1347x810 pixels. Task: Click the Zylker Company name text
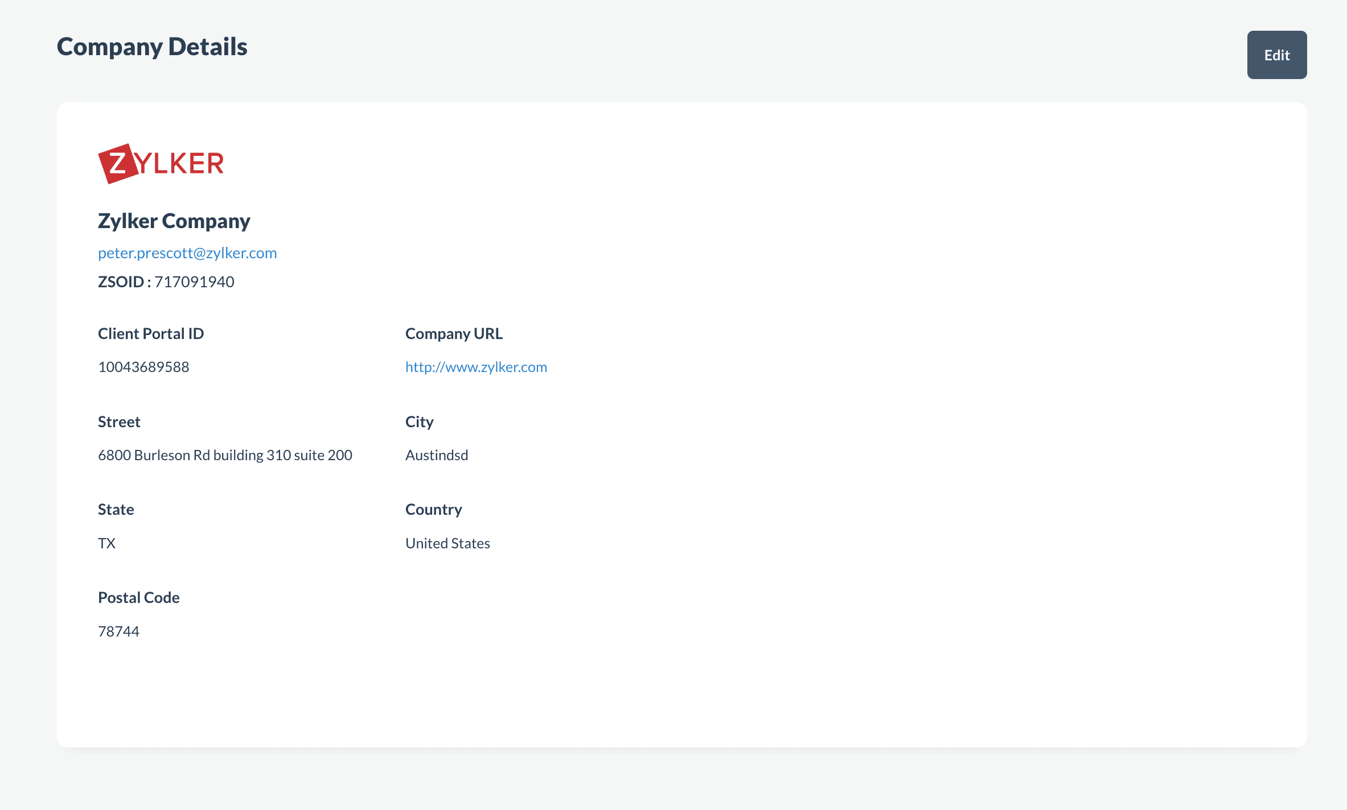tap(174, 221)
